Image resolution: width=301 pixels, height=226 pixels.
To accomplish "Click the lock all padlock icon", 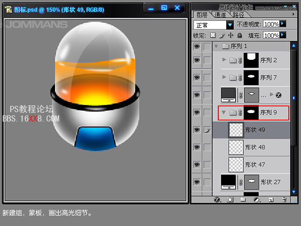I will coord(239,35).
